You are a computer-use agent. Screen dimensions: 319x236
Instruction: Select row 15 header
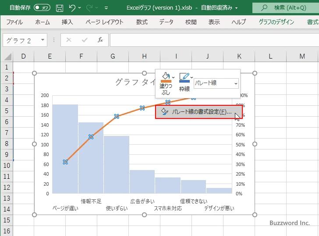(x=7, y=220)
